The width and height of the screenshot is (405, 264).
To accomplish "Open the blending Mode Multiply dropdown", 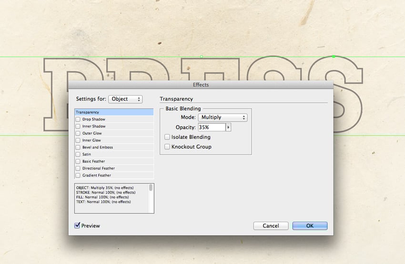I will tap(223, 117).
